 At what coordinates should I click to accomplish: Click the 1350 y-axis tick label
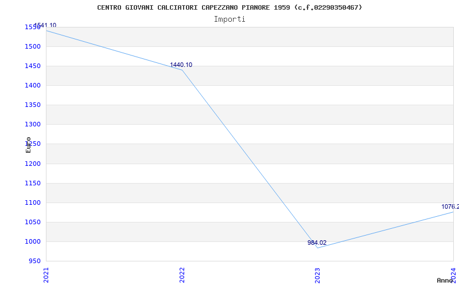33,105
